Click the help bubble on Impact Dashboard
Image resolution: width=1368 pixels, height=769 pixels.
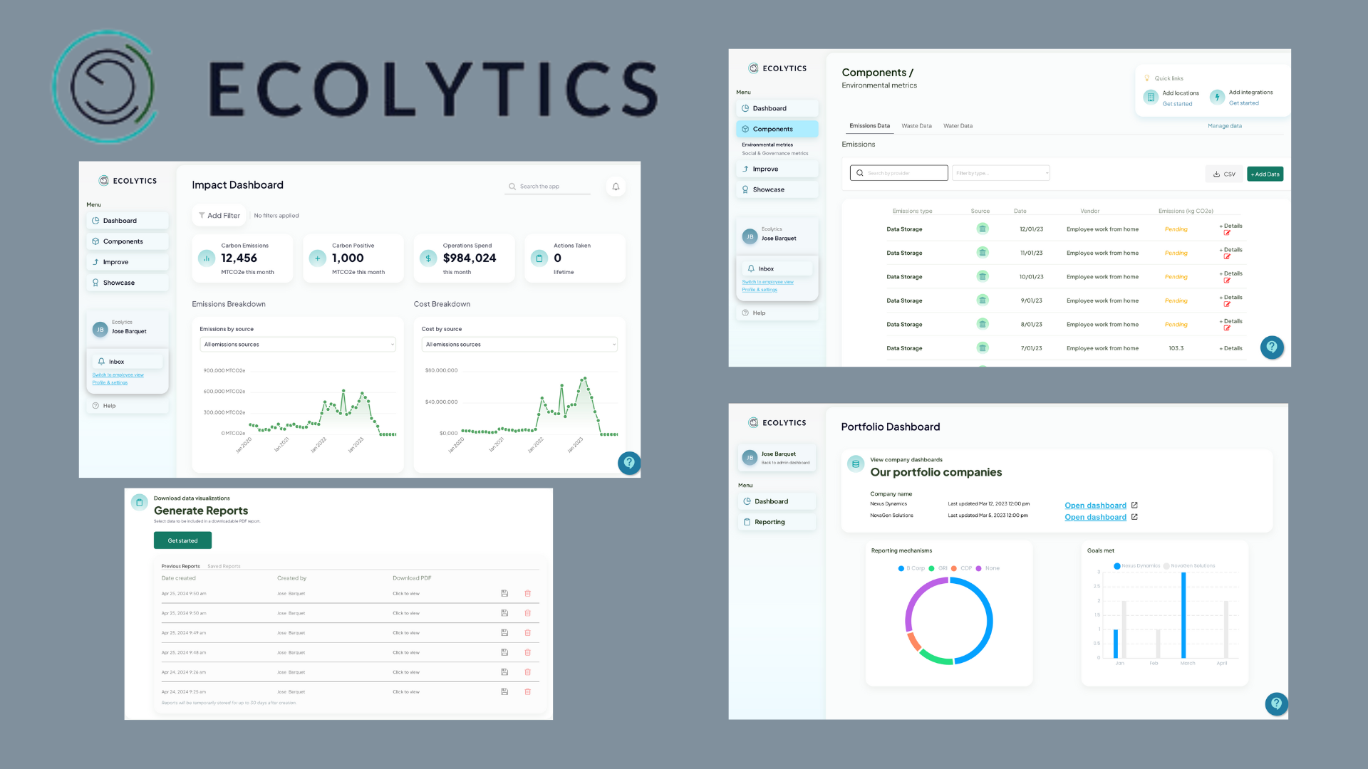tap(629, 463)
